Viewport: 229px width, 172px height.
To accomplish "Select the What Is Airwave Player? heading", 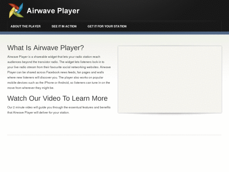I will click(46, 48).
